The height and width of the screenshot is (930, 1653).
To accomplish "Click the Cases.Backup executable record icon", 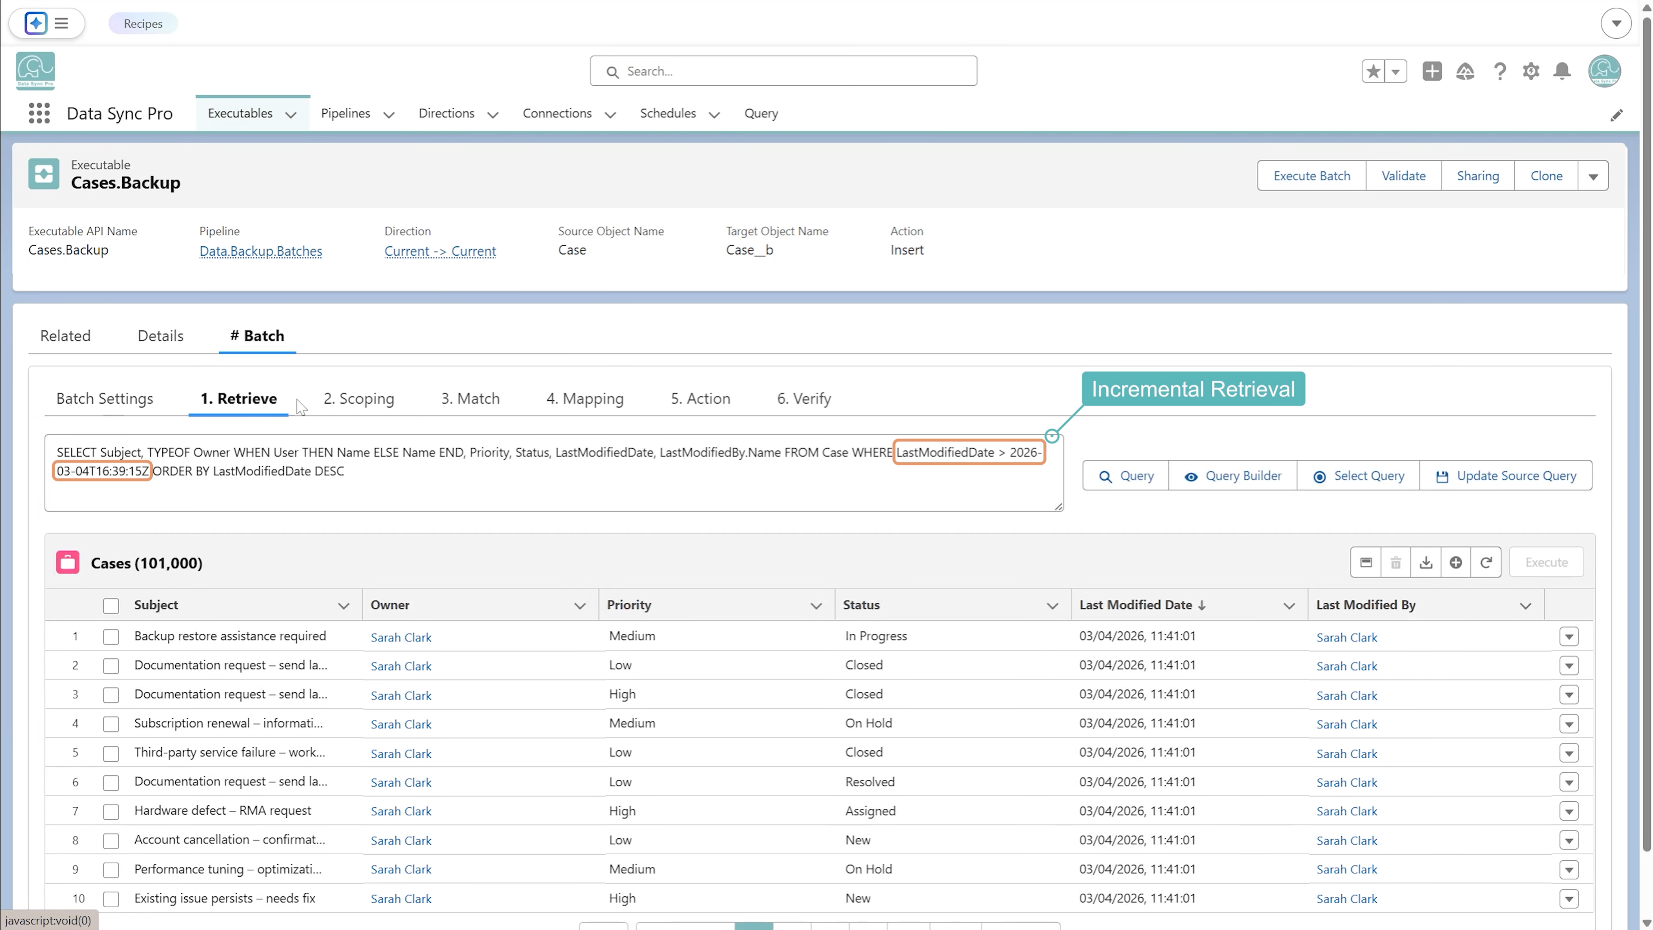I will 43,174.
